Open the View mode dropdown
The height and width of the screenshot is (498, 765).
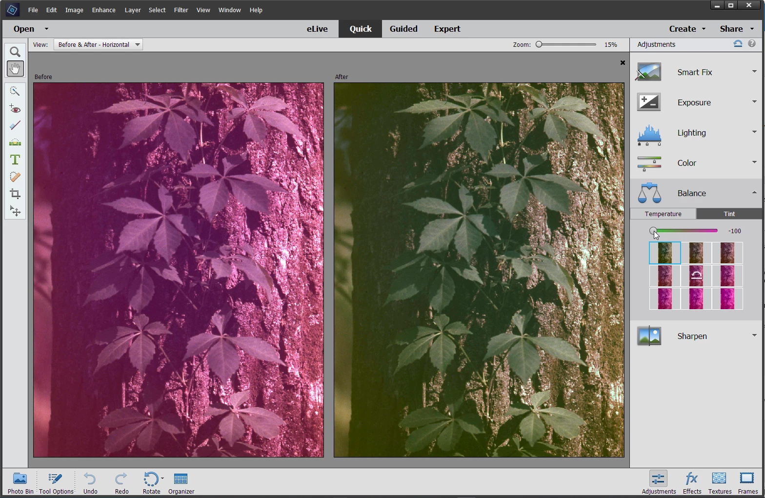(x=98, y=44)
